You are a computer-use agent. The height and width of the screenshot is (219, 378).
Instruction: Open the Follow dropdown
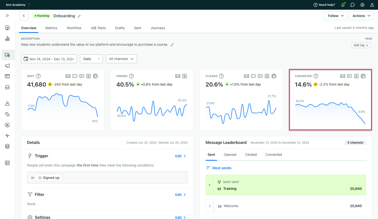(336, 16)
